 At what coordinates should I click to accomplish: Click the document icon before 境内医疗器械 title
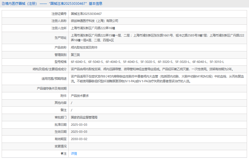coord(3,4)
